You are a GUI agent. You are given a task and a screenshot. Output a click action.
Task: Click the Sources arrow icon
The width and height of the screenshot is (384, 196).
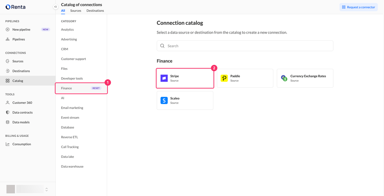coord(7,61)
